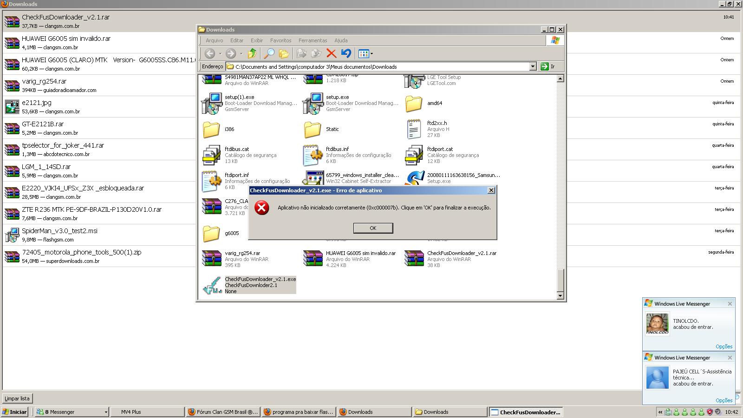
Task: Select ftdiport.cat catalog icon
Action: pyautogui.click(x=414, y=155)
